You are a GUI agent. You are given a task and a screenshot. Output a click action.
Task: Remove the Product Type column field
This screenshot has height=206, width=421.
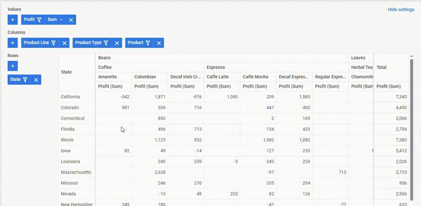117,43
